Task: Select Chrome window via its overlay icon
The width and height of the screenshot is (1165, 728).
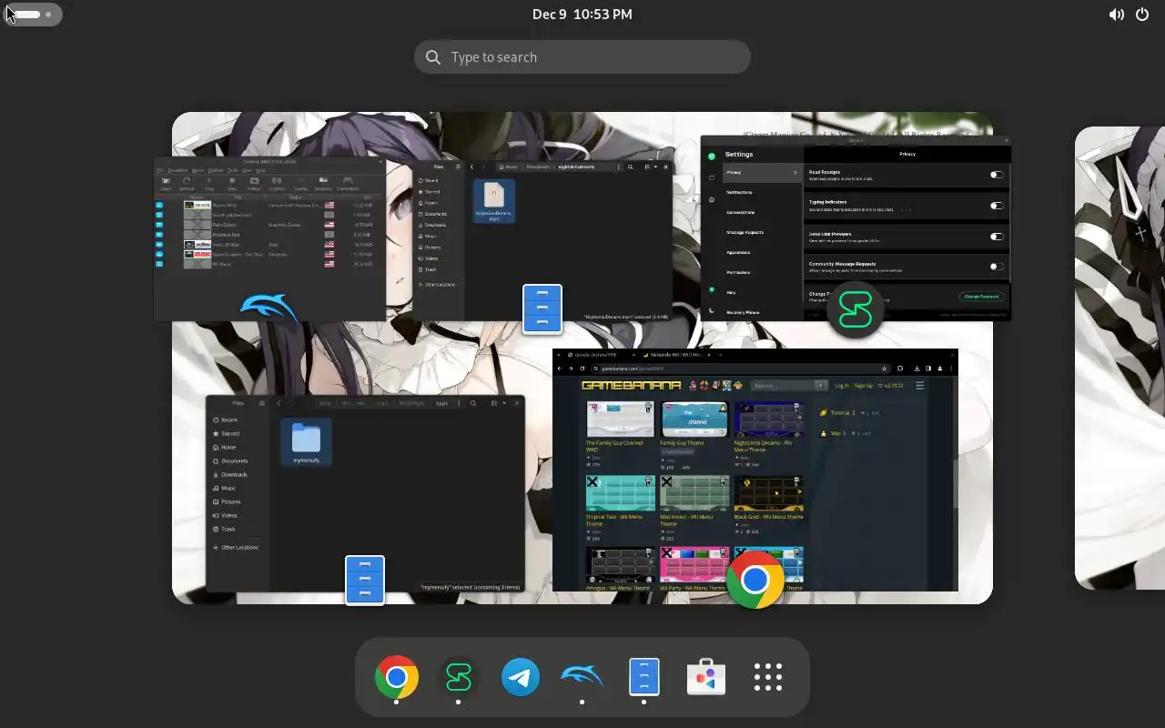Action: click(x=755, y=581)
